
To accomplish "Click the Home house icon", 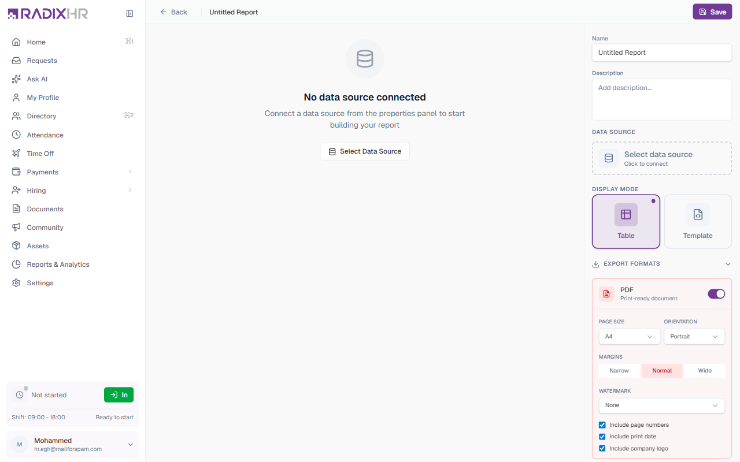I will coord(16,42).
